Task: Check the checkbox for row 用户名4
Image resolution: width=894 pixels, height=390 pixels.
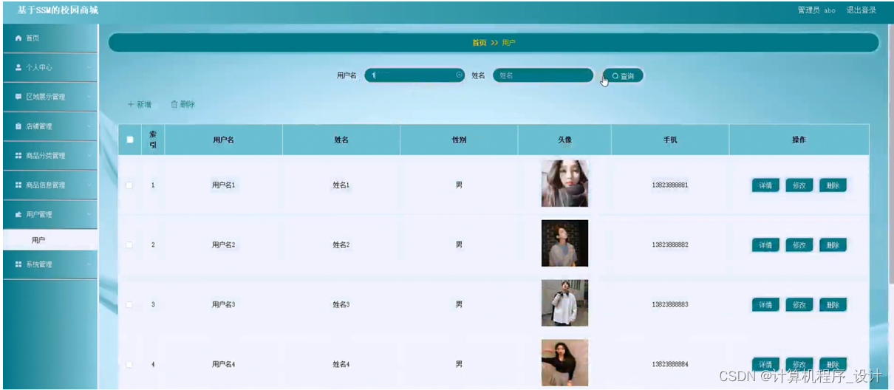Action: coord(130,364)
